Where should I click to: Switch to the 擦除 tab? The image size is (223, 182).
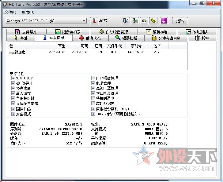coord(202,38)
